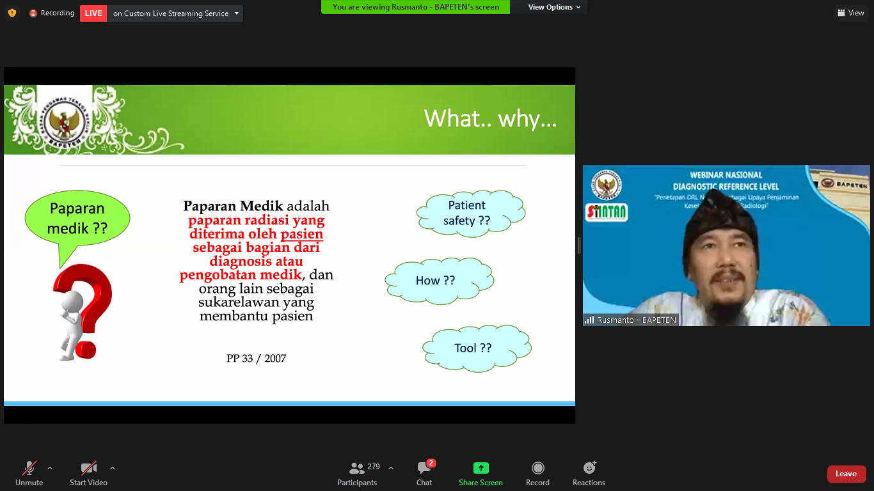Open the View Options menu
This screenshot has width=874, height=491.
[554, 7]
